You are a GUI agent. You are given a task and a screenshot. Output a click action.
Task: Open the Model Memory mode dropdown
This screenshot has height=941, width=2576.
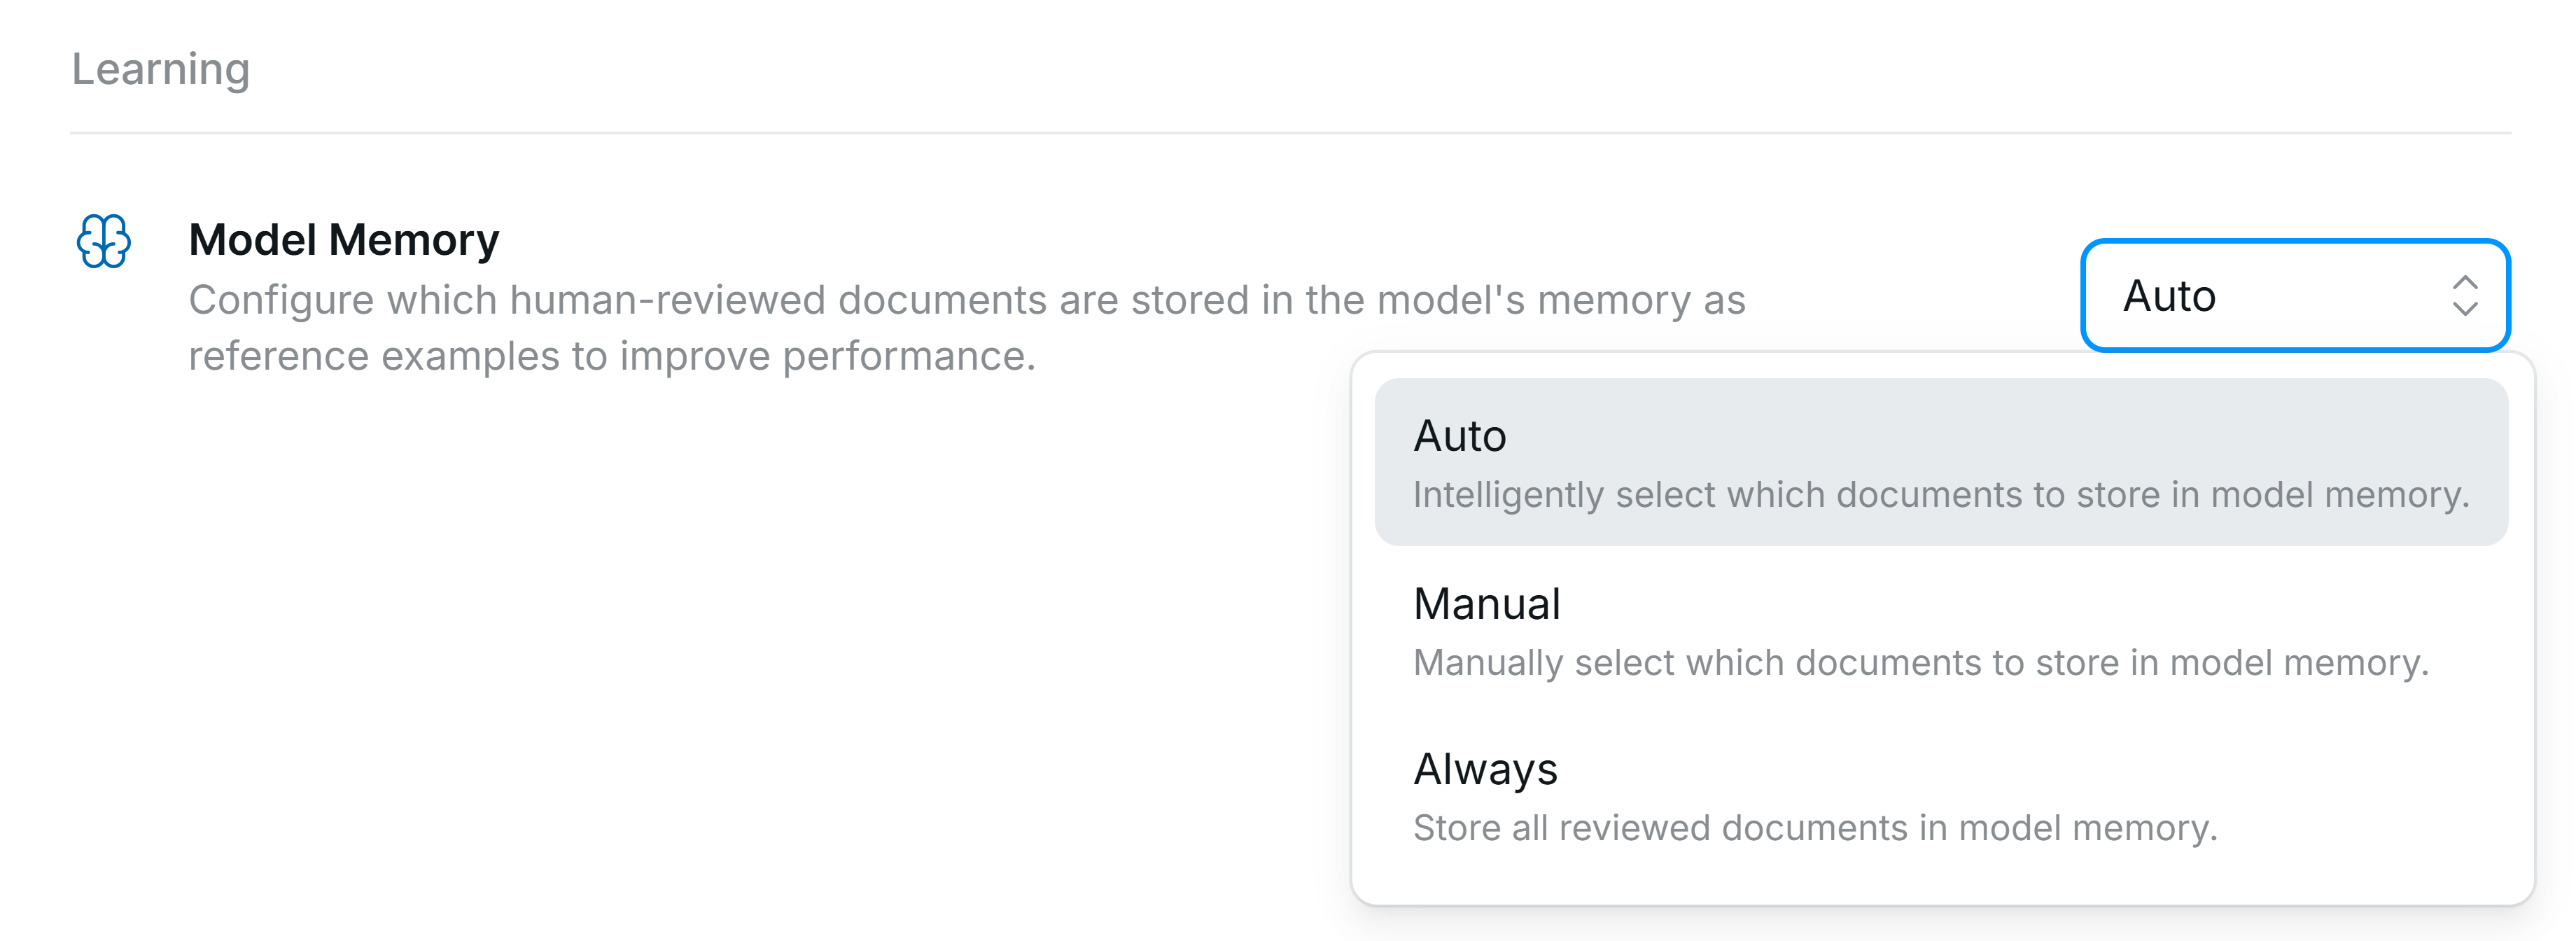[x=2296, y=295]
